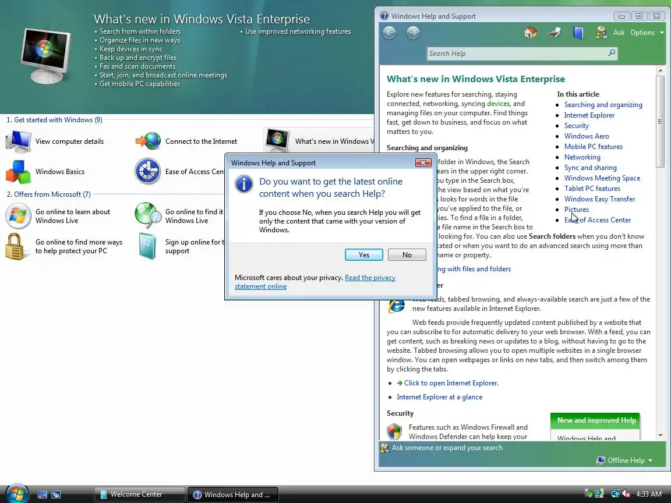
Task: Click the devices glossary link
Action: click(x=498, y=104)
